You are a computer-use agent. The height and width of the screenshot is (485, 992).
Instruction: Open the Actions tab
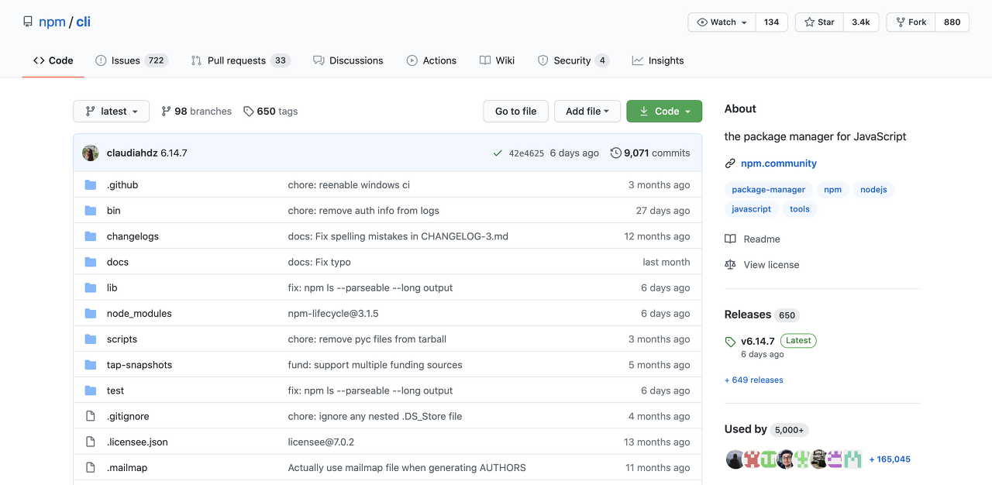click(432, 60)
